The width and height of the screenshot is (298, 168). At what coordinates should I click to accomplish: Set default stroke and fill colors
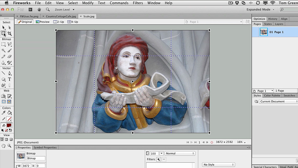pyautogui.click(x=2, y=130)
